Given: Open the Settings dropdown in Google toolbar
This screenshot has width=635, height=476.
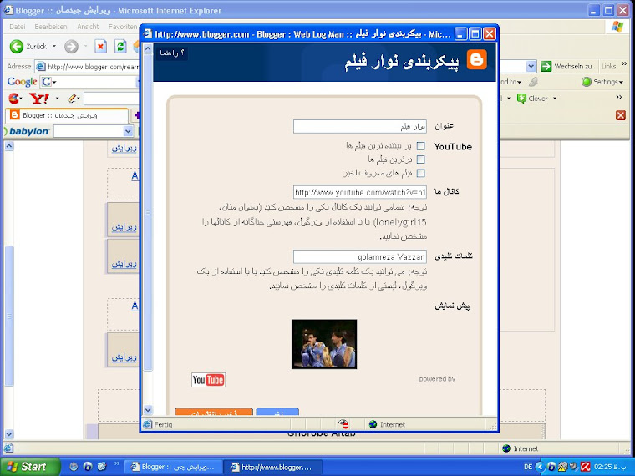Looking at the screenshot, I should click(622, 82).
